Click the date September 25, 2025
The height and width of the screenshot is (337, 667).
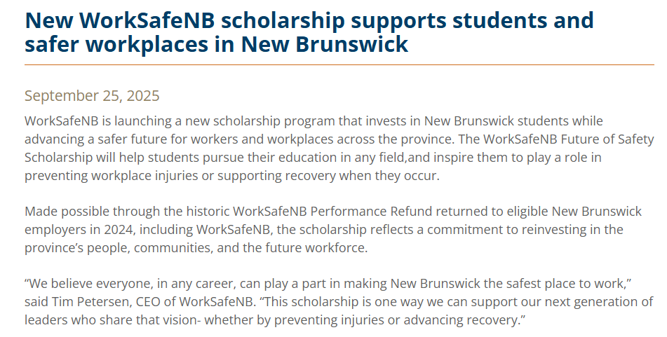92,96
